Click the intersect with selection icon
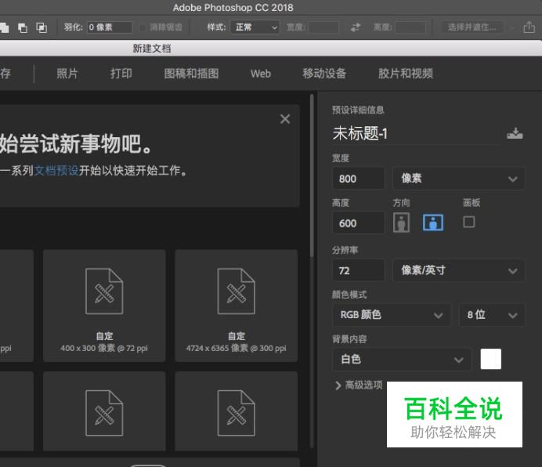The height and width of the screenshot is (467, 542). 42,27
